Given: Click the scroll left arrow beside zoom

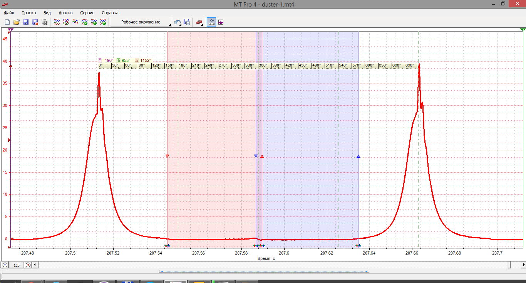Looking at the screenshot, I should (35, 265).
